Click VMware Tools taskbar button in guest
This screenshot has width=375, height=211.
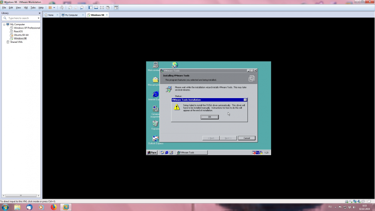tap(192, 152)
